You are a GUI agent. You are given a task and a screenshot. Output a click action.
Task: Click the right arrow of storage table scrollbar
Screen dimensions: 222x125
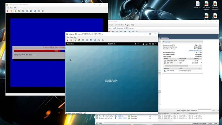[x=201, y=66]
